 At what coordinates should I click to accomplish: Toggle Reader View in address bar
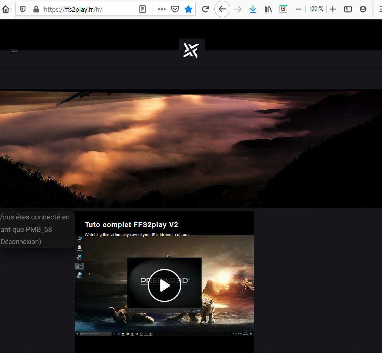click(143, 9)
